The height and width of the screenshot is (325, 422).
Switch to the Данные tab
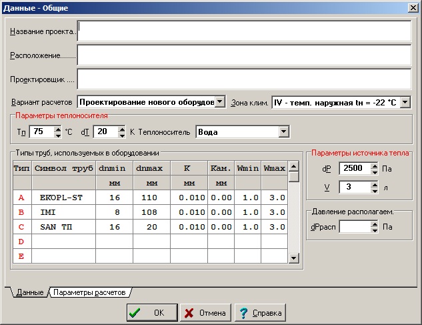point(29,292)
